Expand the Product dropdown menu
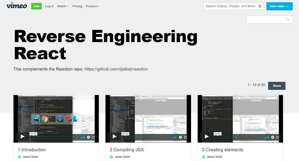This screenshot has width=299, height=161. coord(92,6)
